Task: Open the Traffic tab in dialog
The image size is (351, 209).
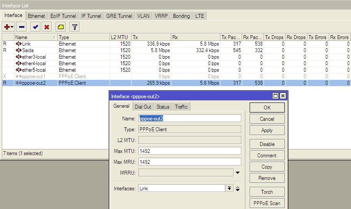Action: 181,107
